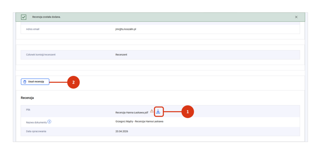Click the Nazwa dokumentu label

36,122
